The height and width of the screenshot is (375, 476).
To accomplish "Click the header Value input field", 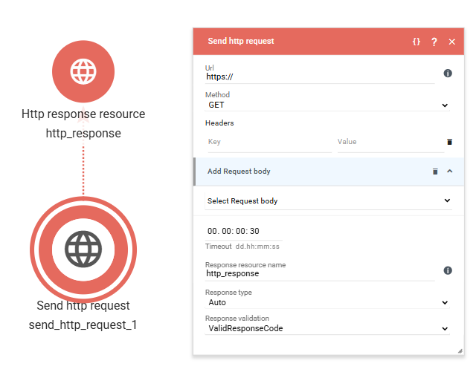I will pos(389,142).
